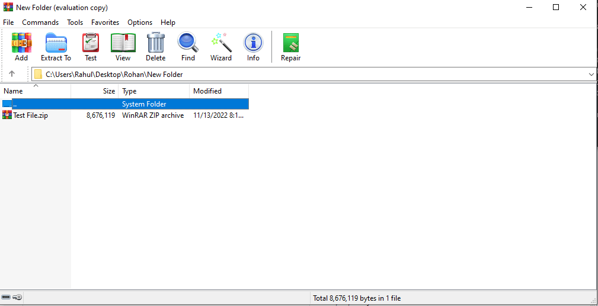Open the Extract To tool
This screenshot has height=306, width=598.
click(56, 47)
